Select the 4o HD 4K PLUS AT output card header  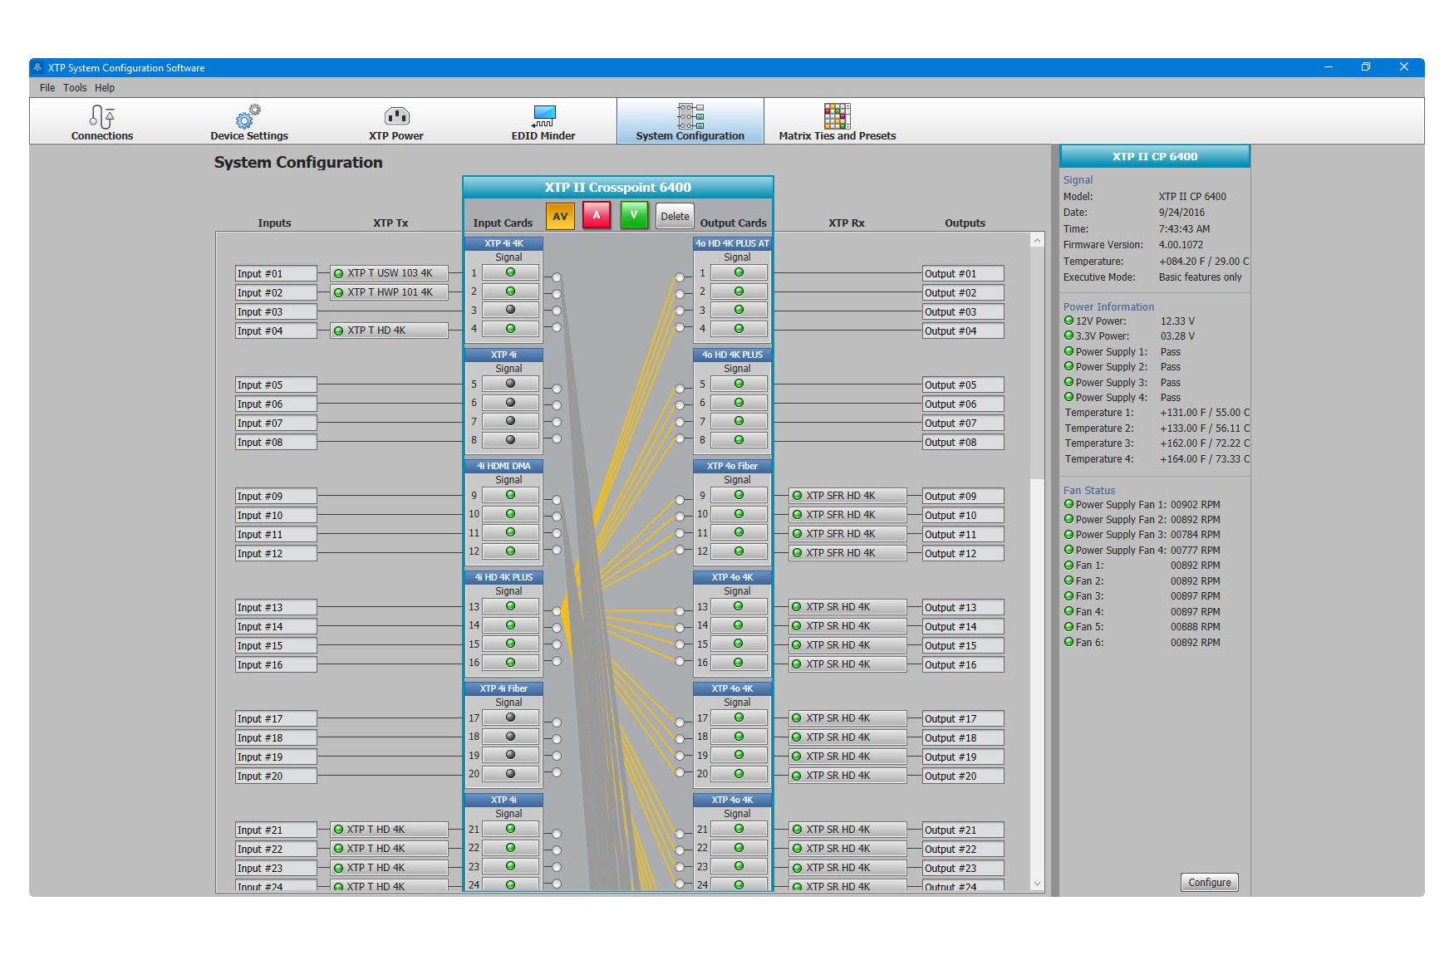[x=733, y=243]
